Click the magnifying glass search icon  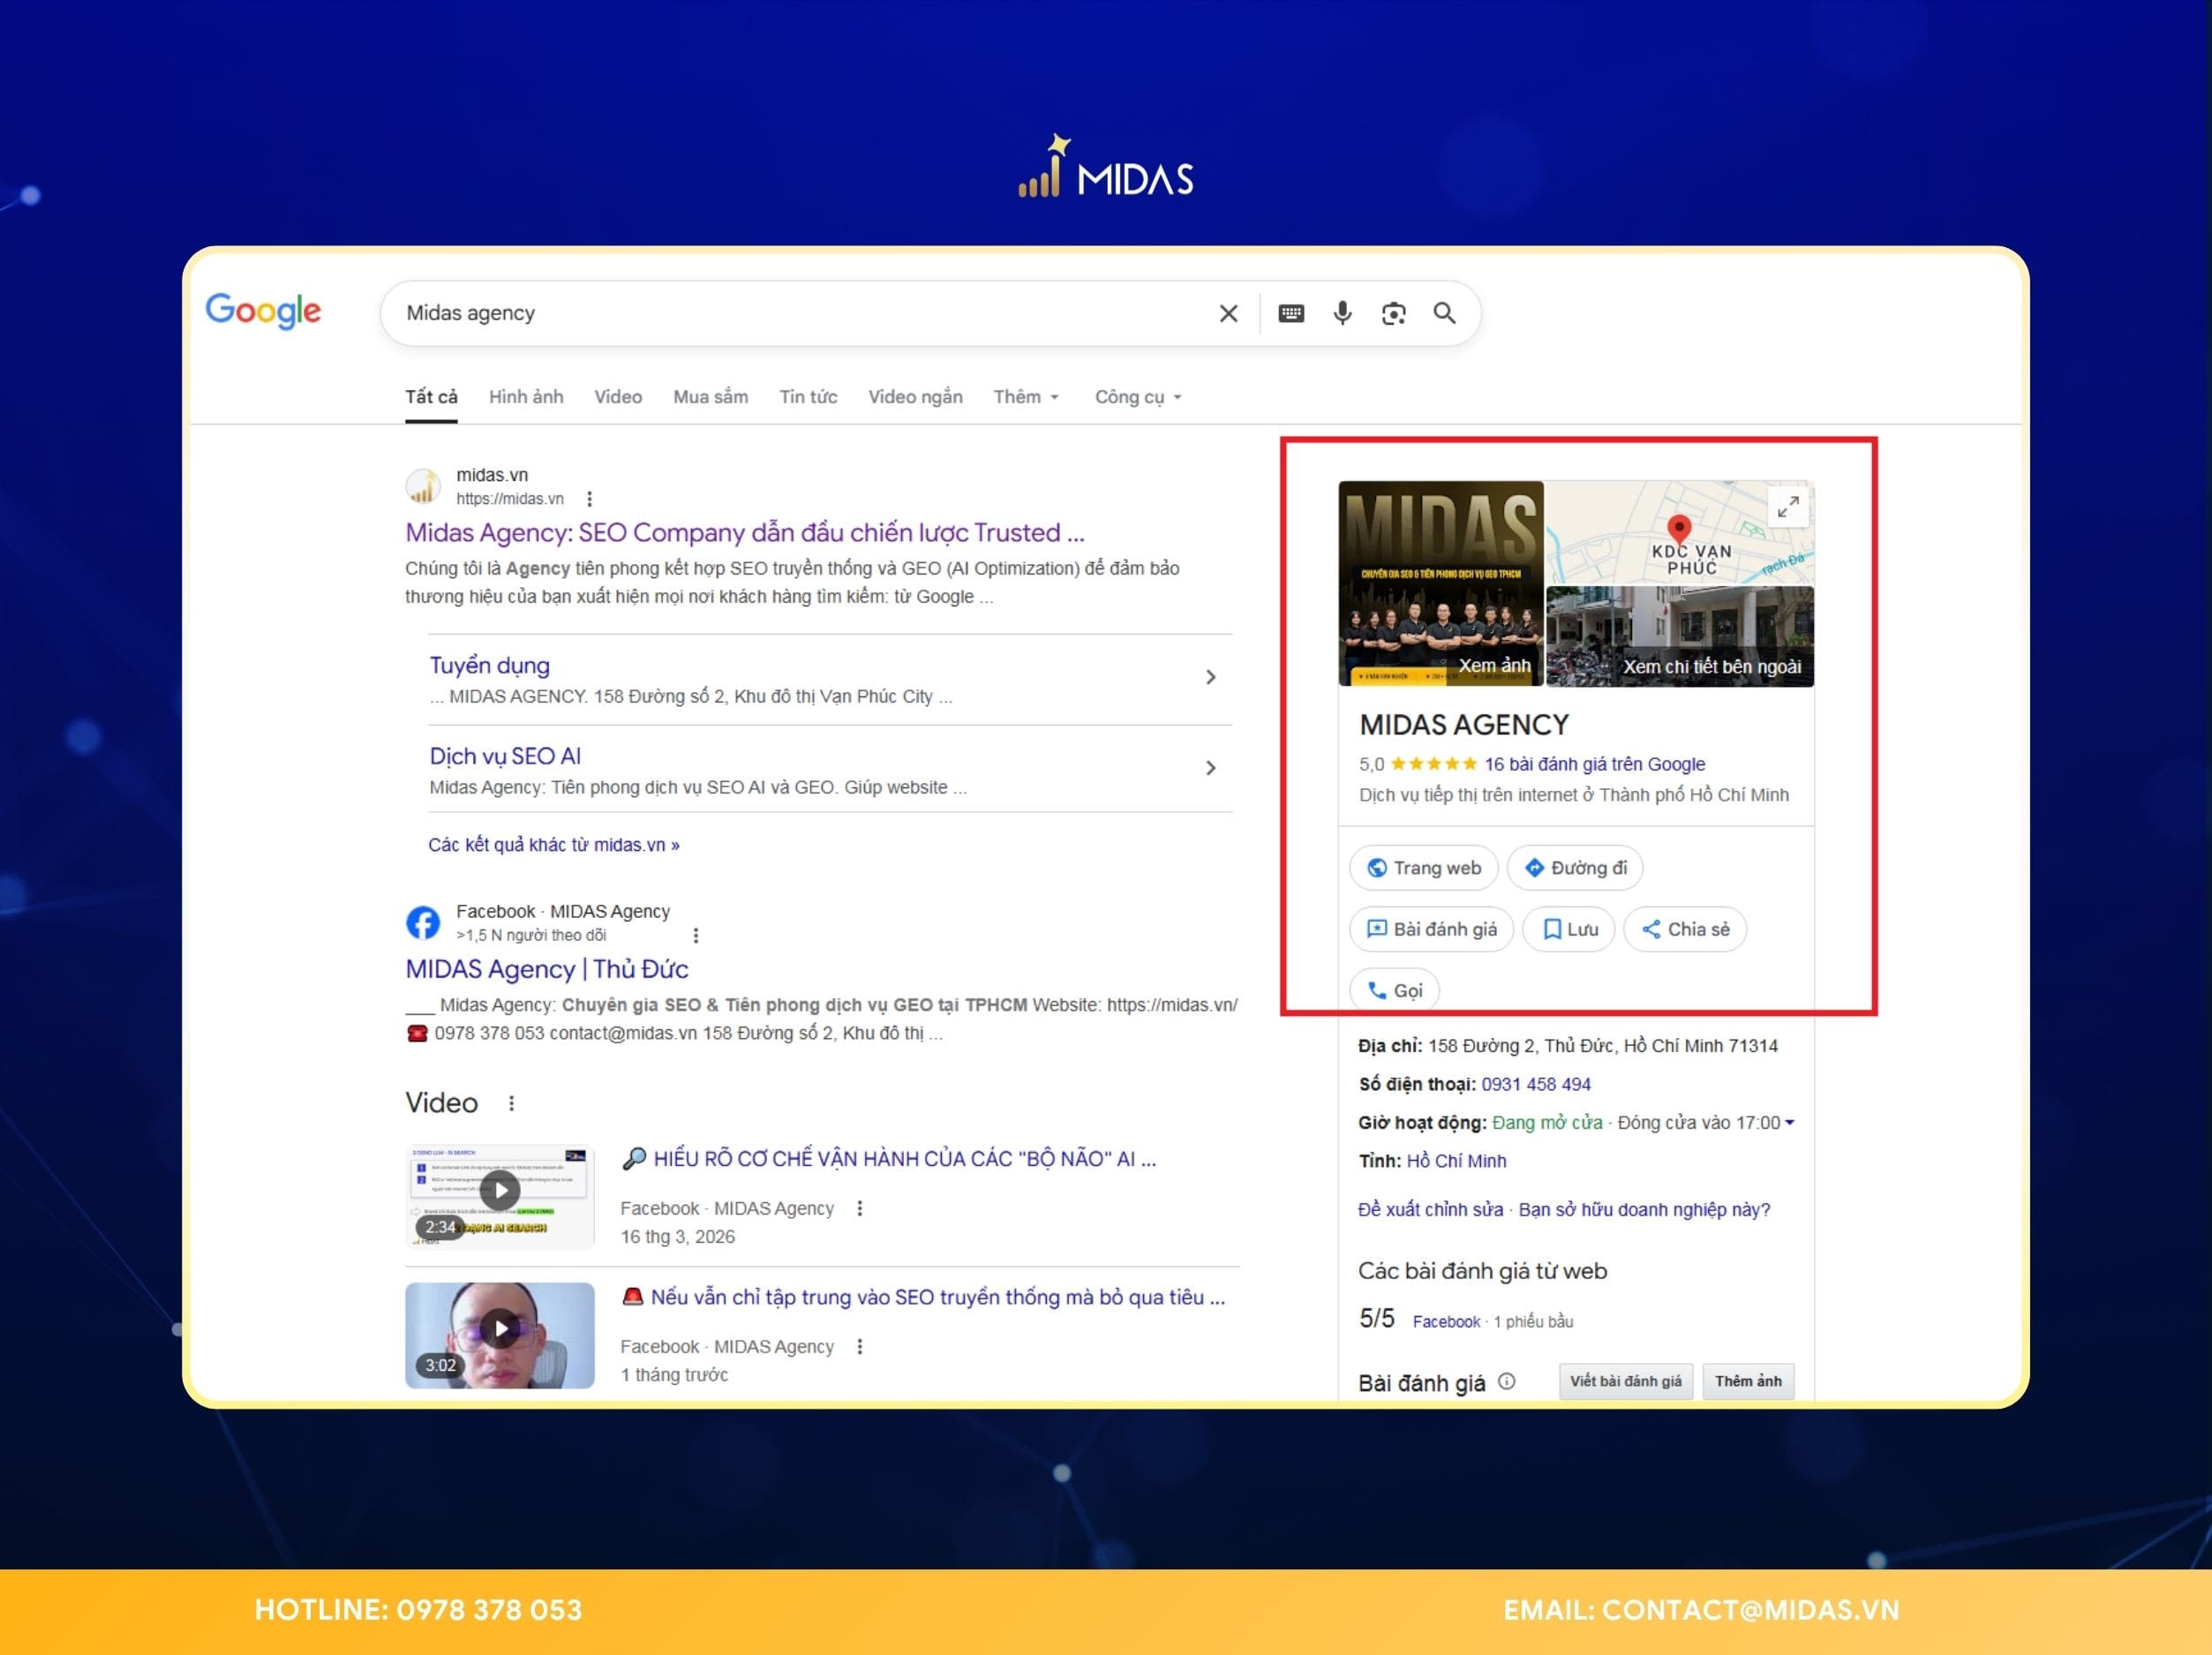(1444, 313)
